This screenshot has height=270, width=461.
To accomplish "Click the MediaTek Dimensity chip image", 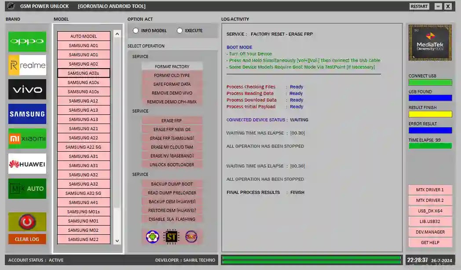I will 430,43.
